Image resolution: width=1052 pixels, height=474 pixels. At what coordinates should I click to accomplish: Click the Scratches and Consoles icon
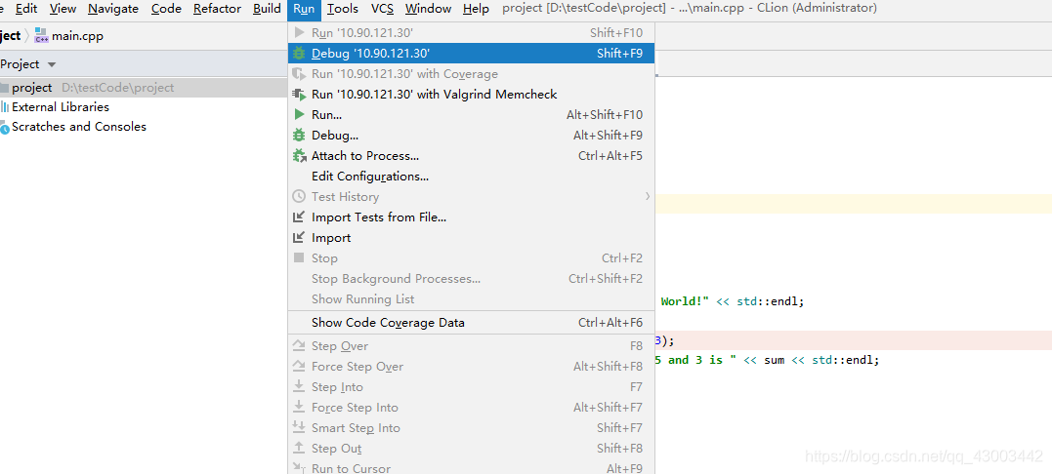(x=5, y=127)
